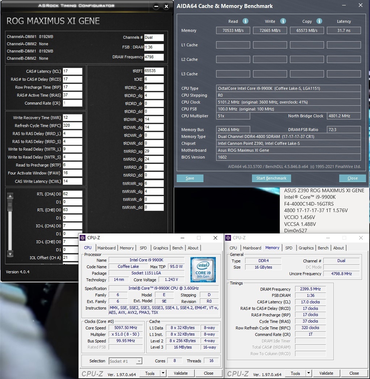Expand Tools dropdown arrow in left CPU-Z
Screen dimensions: 370x379
(x=163, y=373)
